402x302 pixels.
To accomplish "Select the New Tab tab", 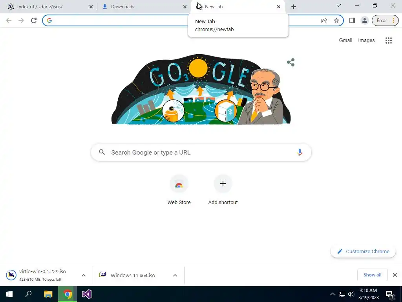I will pyautogui.click(x=238, y=7).
